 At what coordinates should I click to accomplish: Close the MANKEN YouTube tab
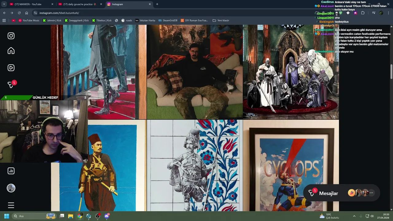click(52, 4)
